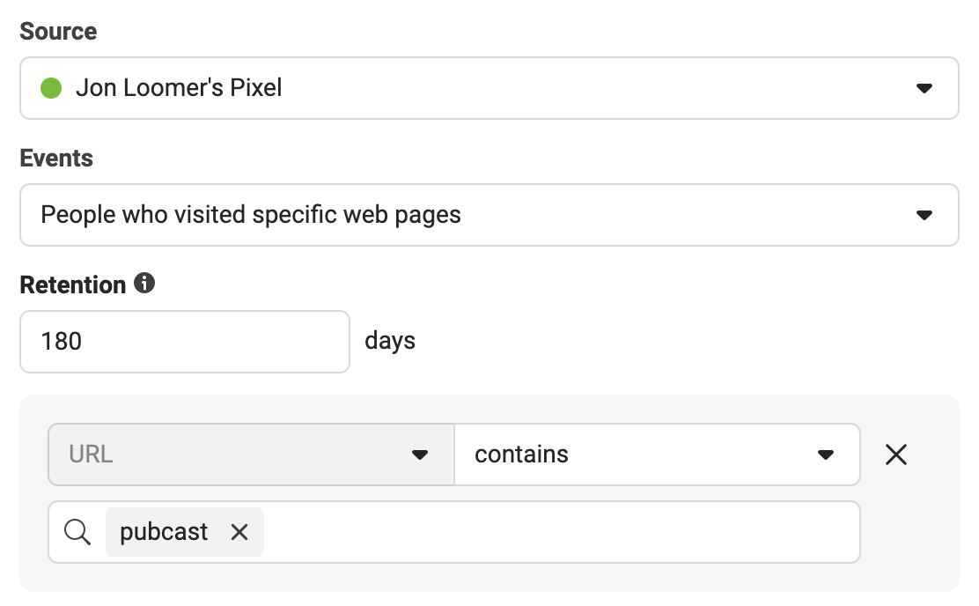The width and height of the screenshot is (979, 606).
Task: Expand the URL field selector arrow
Action: (x=420, y=454)
